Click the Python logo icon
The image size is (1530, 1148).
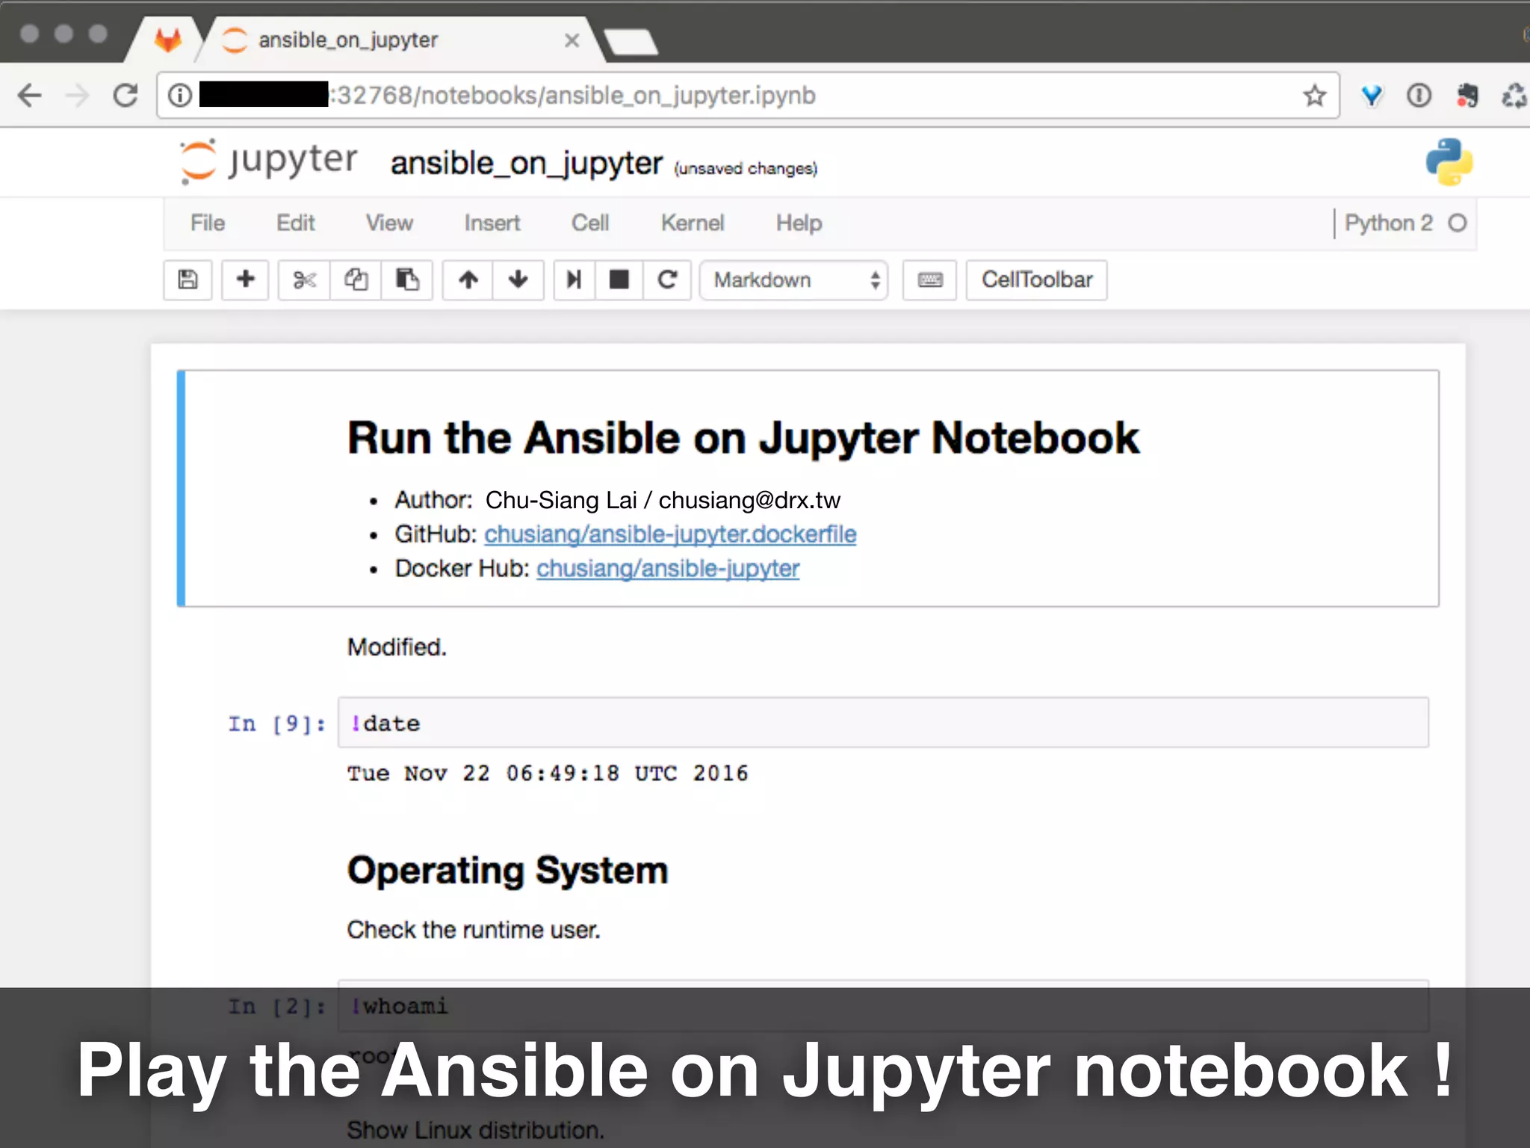coord(1449,161)
